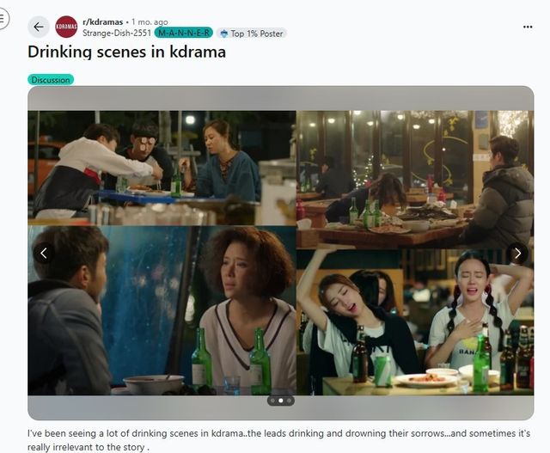This screenshot has height=453, width=550.
Task: Visit the r/kdramas subreddit link
Action: pyautogui.click(x=103, y=22)
